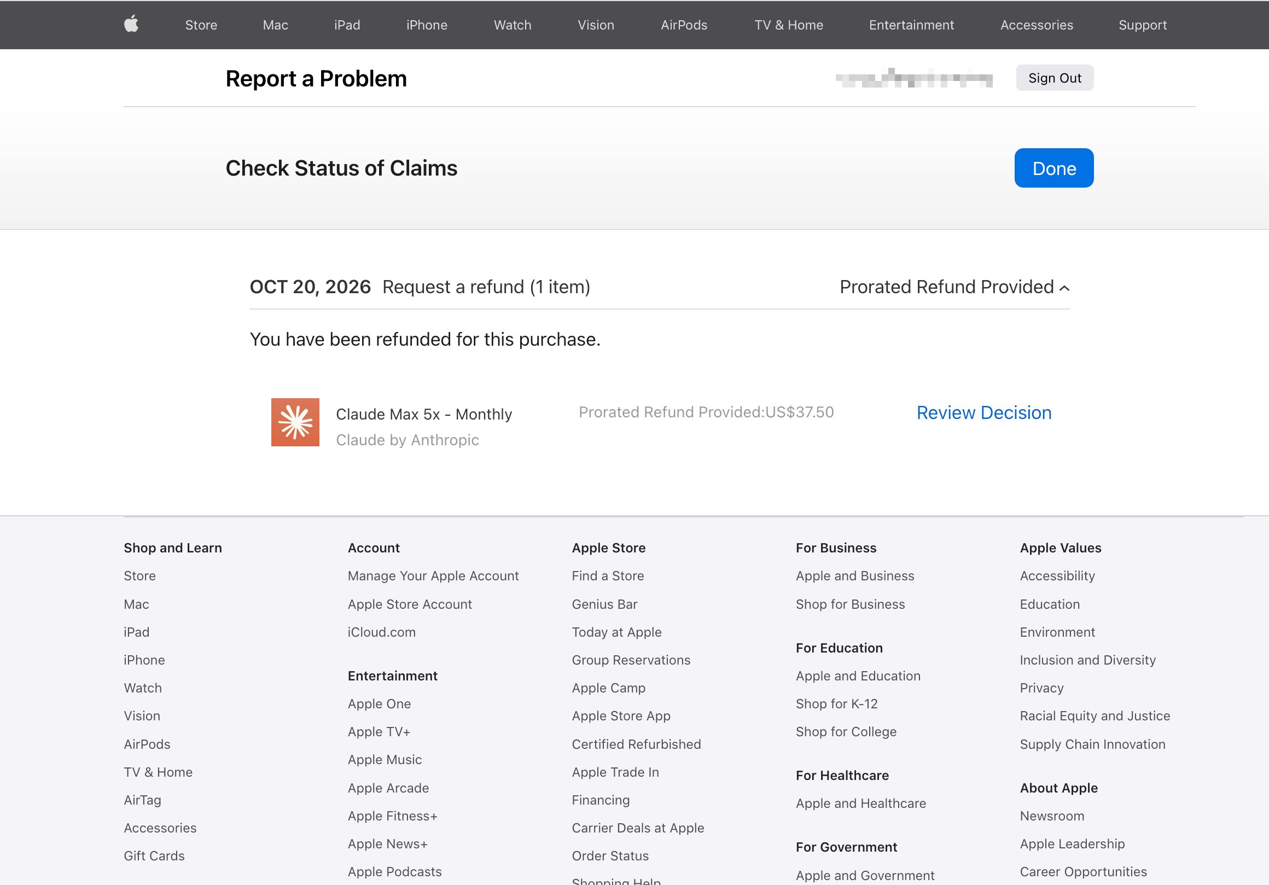Open Racial Equity and Justice link
1269x885 pixels.
(x=1095, y=716)
